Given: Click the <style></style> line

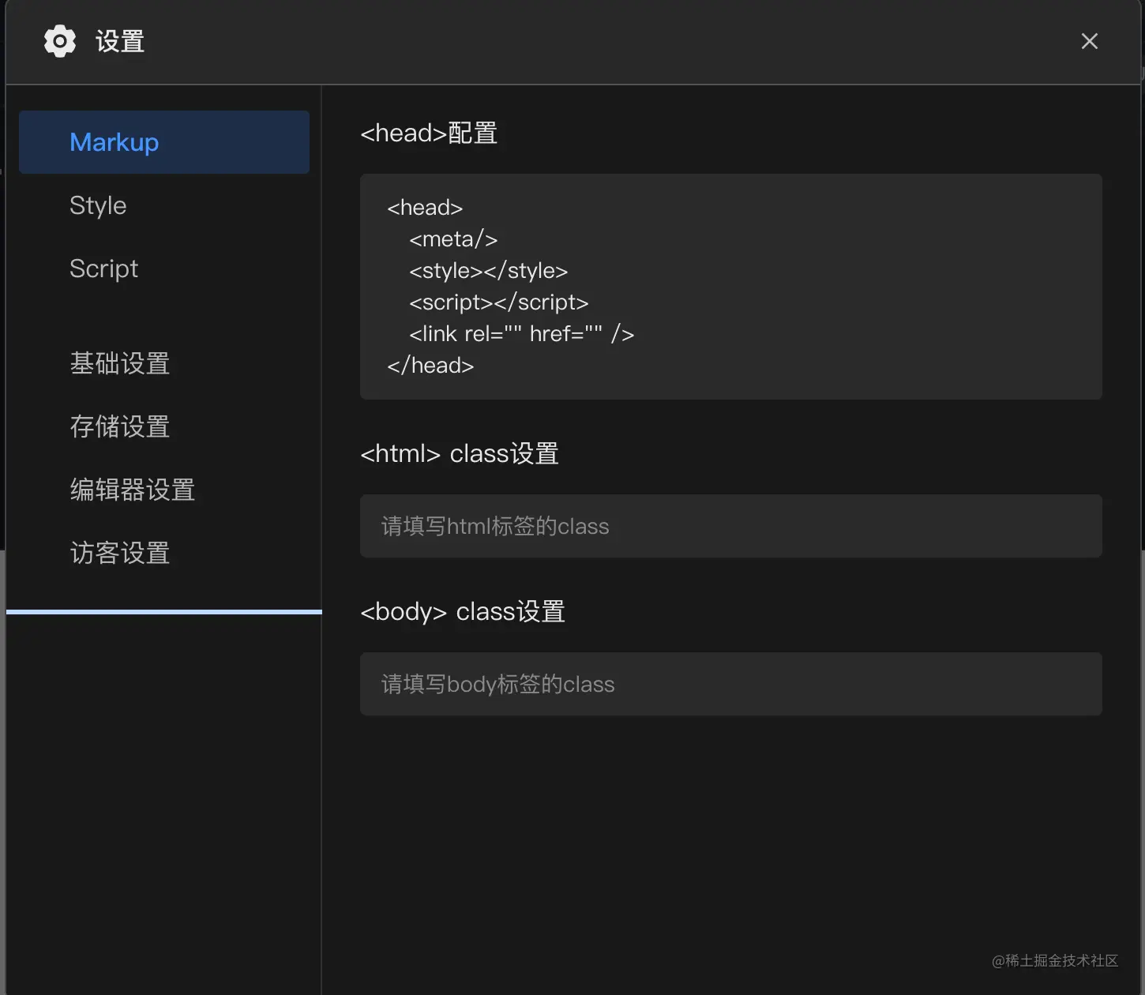Looking at the screenshot, I should coord(489,271).
